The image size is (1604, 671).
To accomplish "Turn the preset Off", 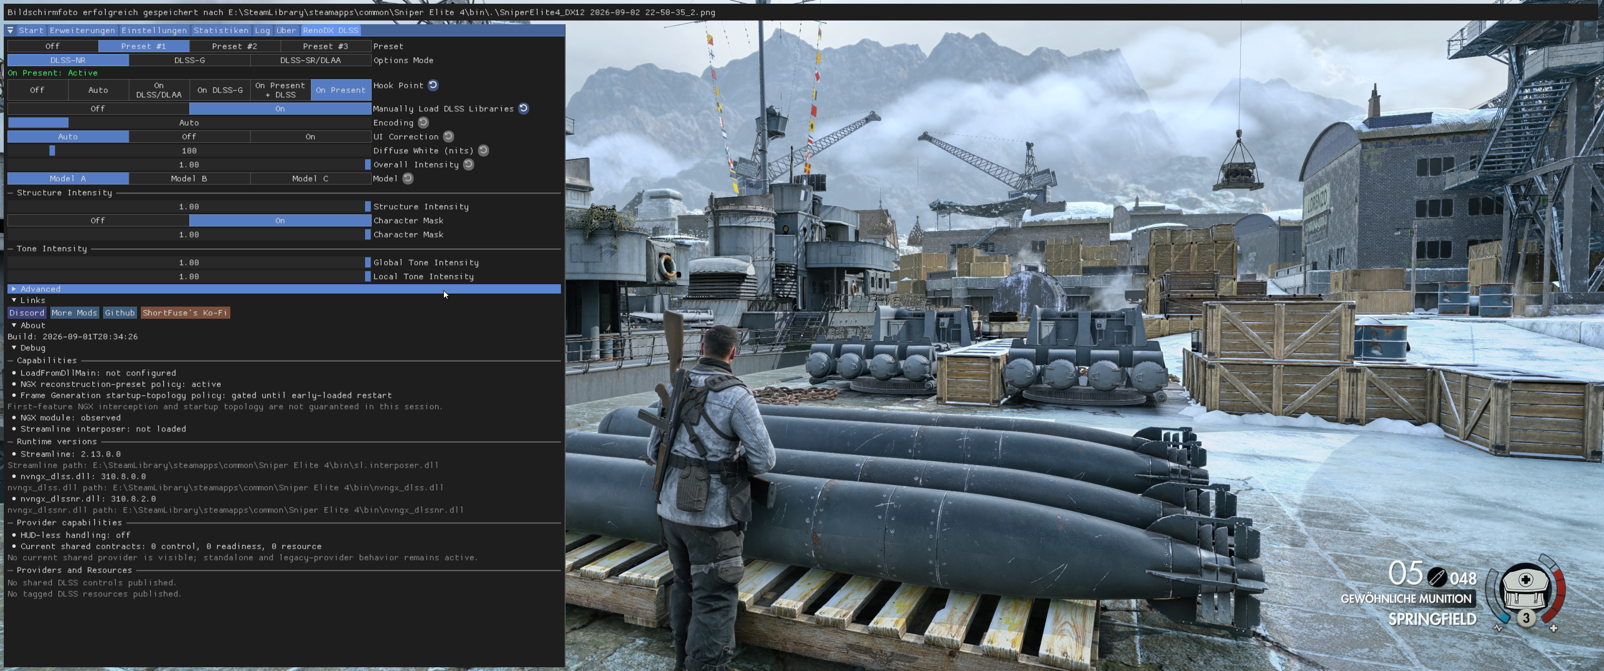I will click(x=53, y=46).
